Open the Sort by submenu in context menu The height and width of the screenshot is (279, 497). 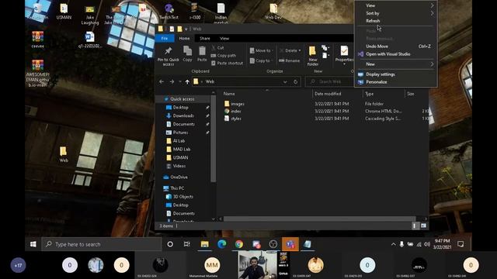click(x=395, y=13)
